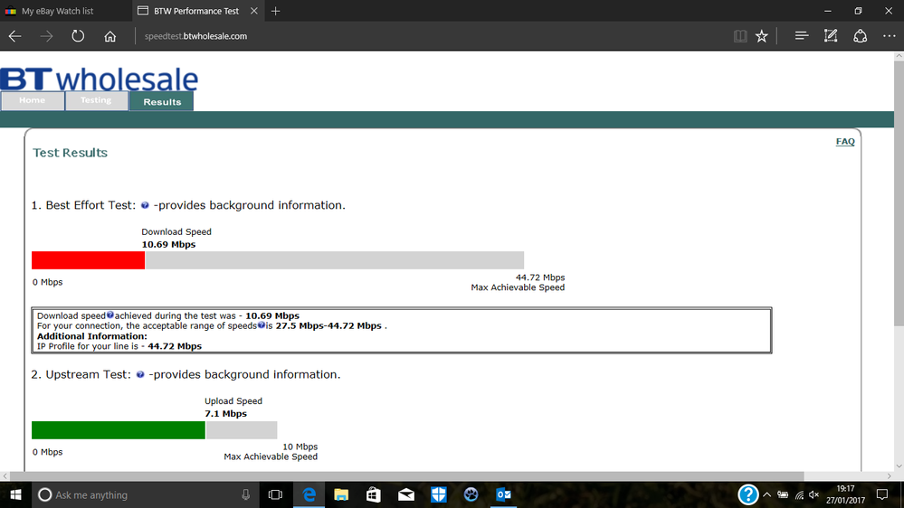Open the Action Center notifications icon

pyautogui.click(x=882, y=494)
